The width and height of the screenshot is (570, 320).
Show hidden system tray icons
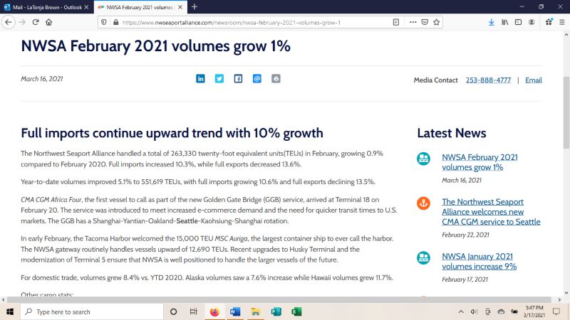pyautogui.click(x=461, y=311)
